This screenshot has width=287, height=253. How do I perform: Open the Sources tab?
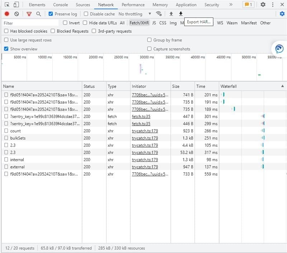(83, 5)
